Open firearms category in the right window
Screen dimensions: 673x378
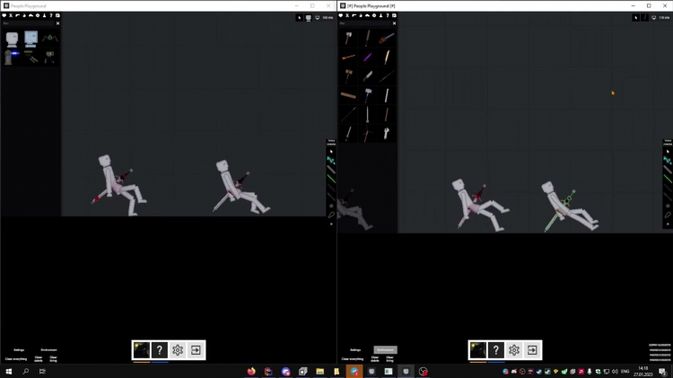(354, 15)
